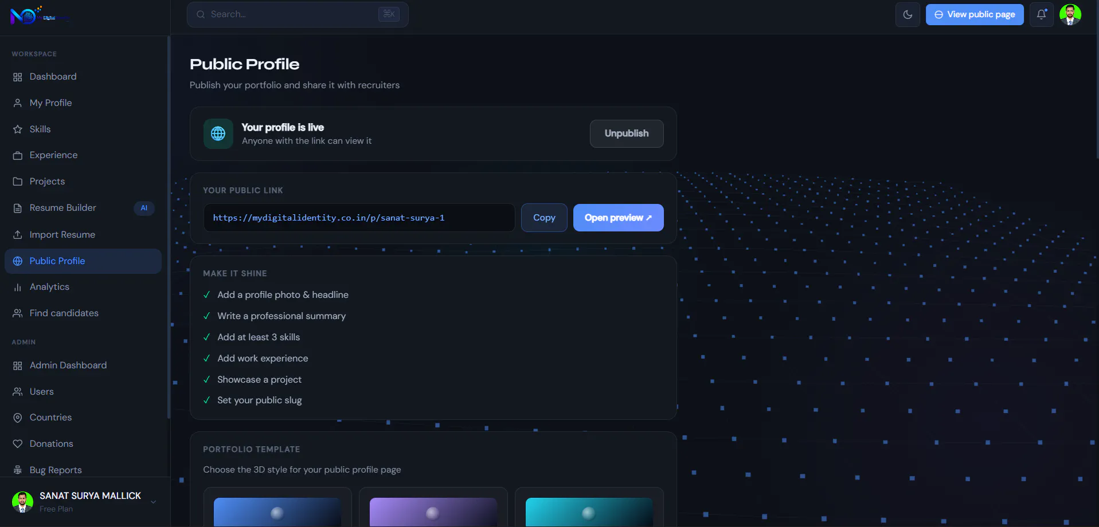This screenshot has width=1099, height=527.
Task: Open the Skills section
Action: (x=83, y=129)
